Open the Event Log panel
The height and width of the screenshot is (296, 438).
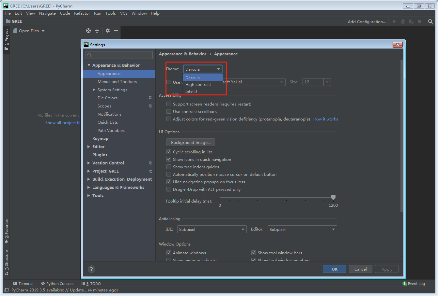414,284
